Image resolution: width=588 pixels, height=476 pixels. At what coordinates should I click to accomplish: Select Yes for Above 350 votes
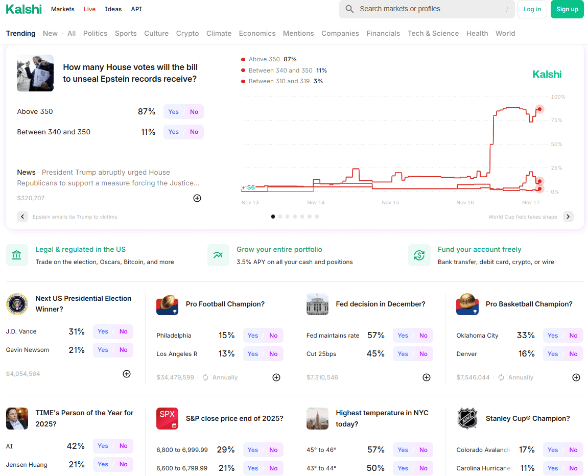coord(174,112)
